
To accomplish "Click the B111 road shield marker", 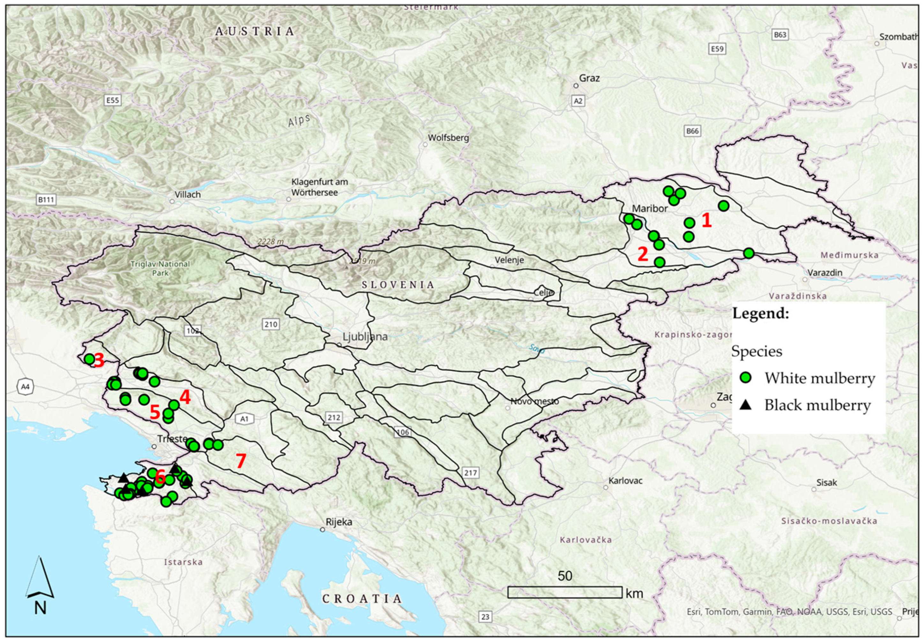I will [47, 199].
